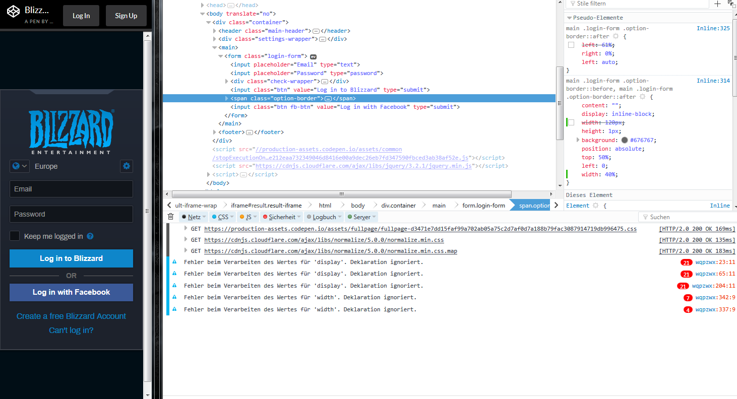Screen dimensions: 737x399
Task: Click the red 21 repeat badge for wqpzwx:23:11
Action: [x=686, y=262]
